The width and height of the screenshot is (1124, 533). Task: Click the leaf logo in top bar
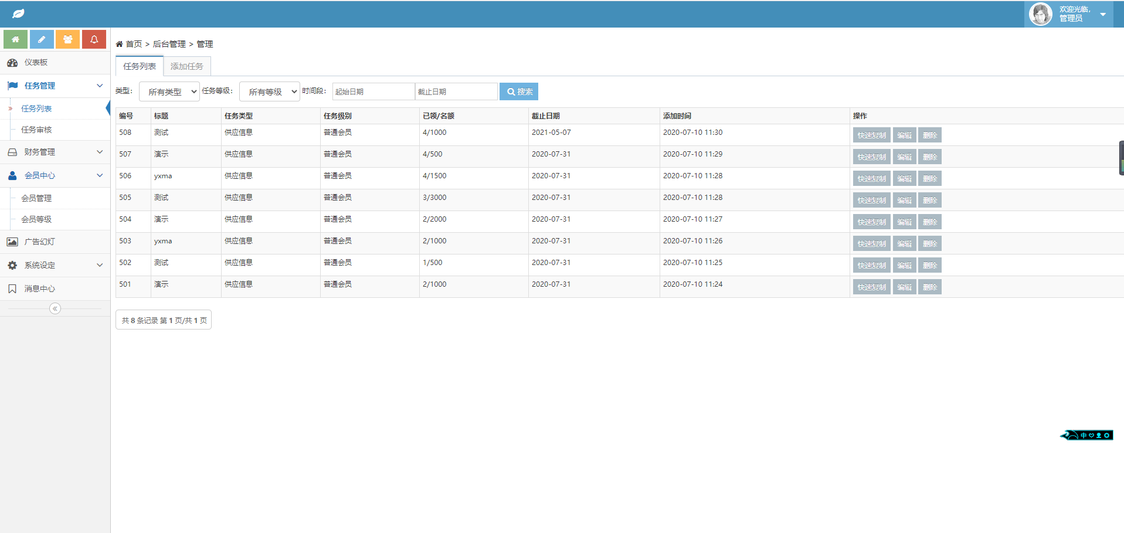pos(18,13)
